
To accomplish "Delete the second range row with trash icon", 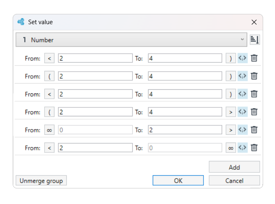I will tap(254, 76).
